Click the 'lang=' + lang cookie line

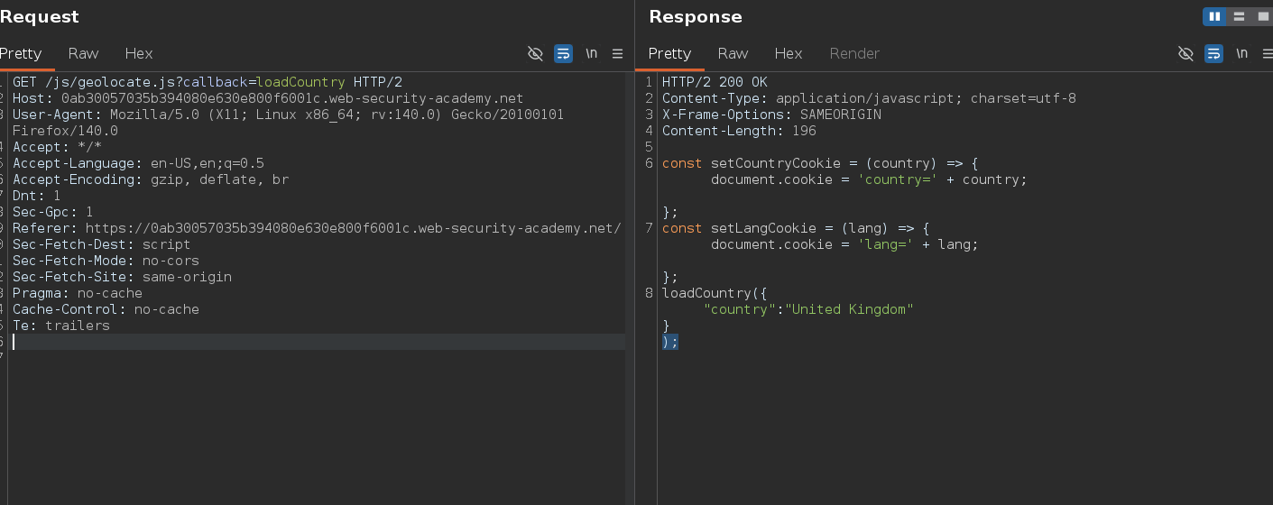(844, 244)
